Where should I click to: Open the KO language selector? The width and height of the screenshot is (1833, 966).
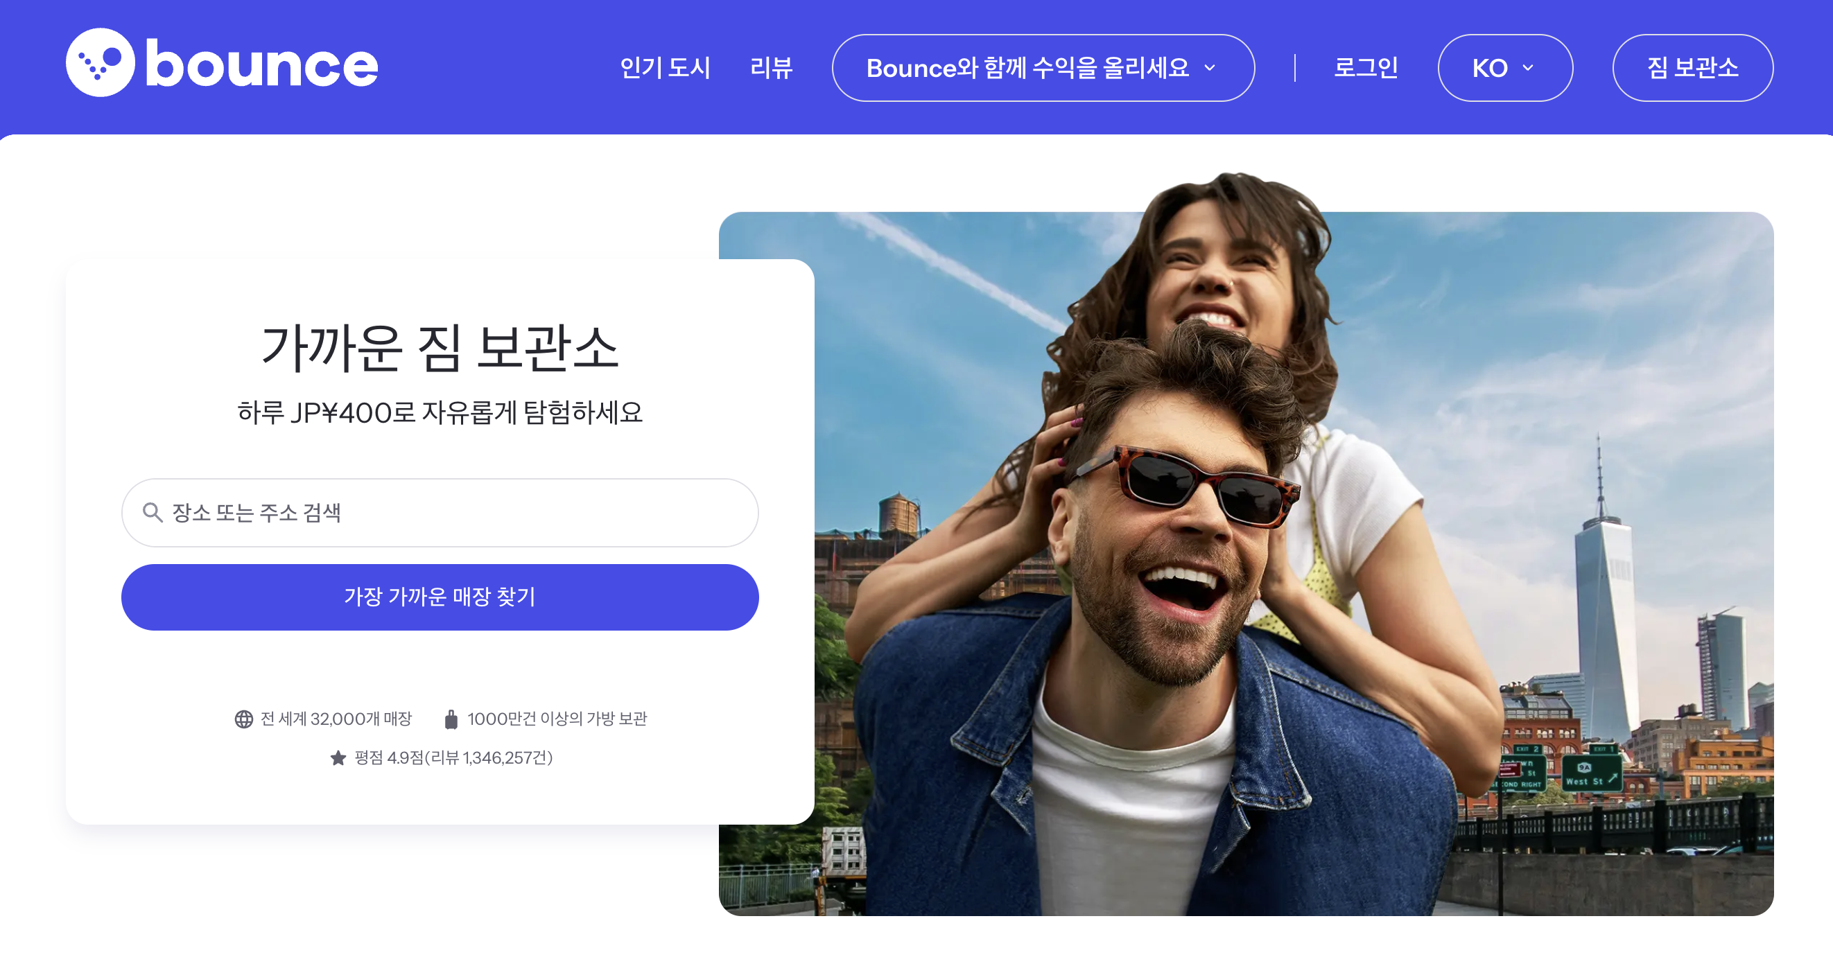(x=1490, y=69)
